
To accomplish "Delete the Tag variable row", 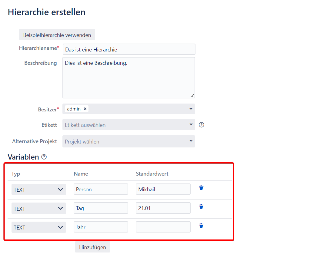I will pos(201,206).
